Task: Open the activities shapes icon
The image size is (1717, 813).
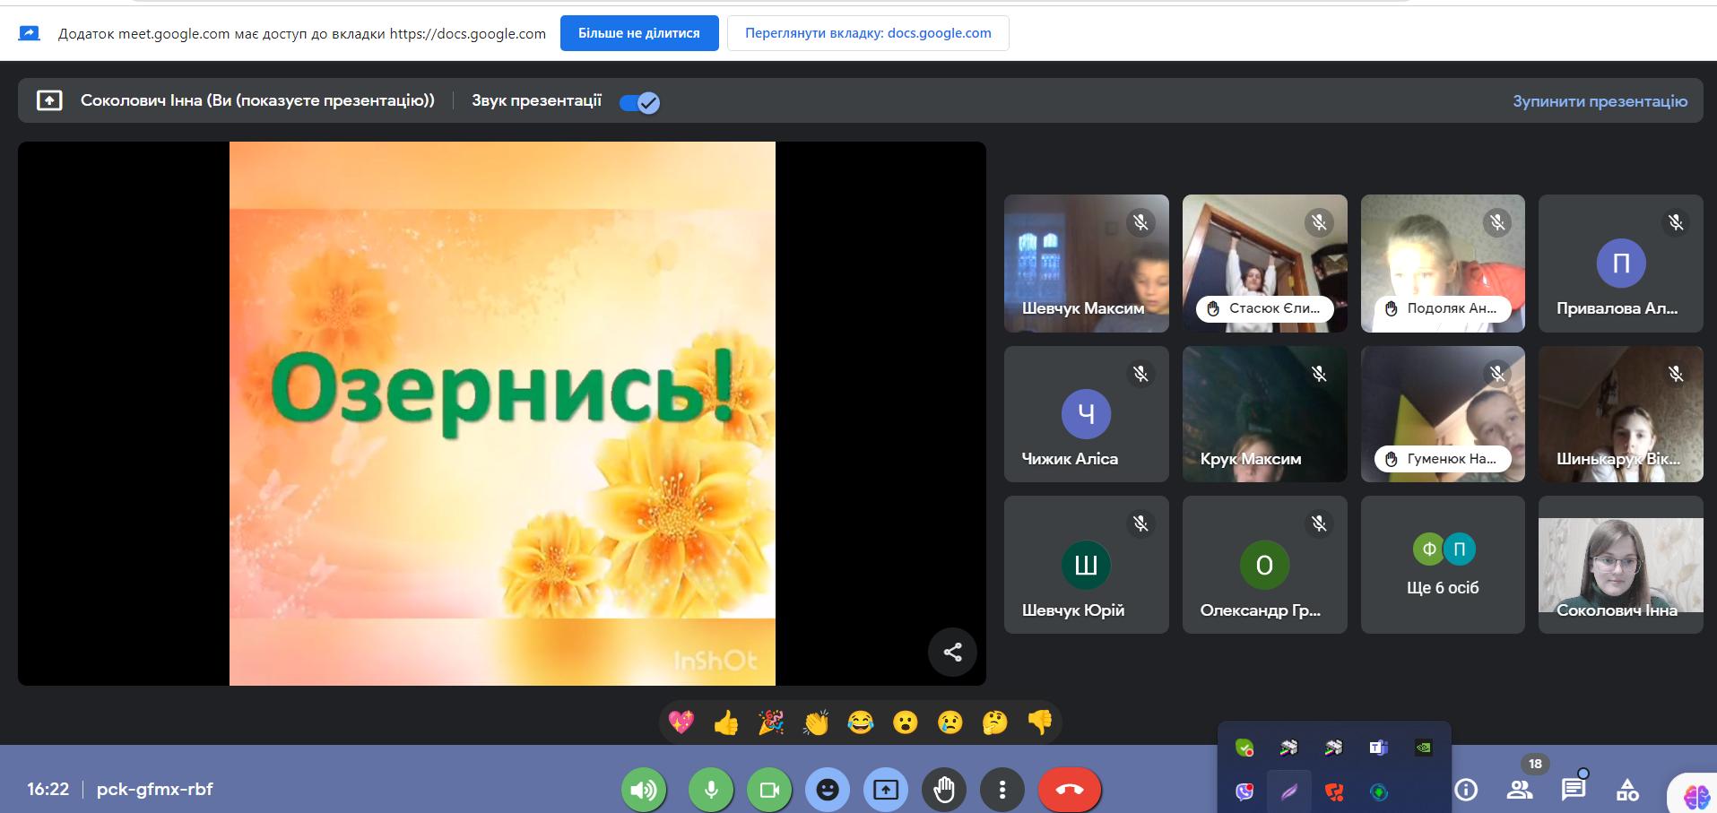Action: point(1627,790)
